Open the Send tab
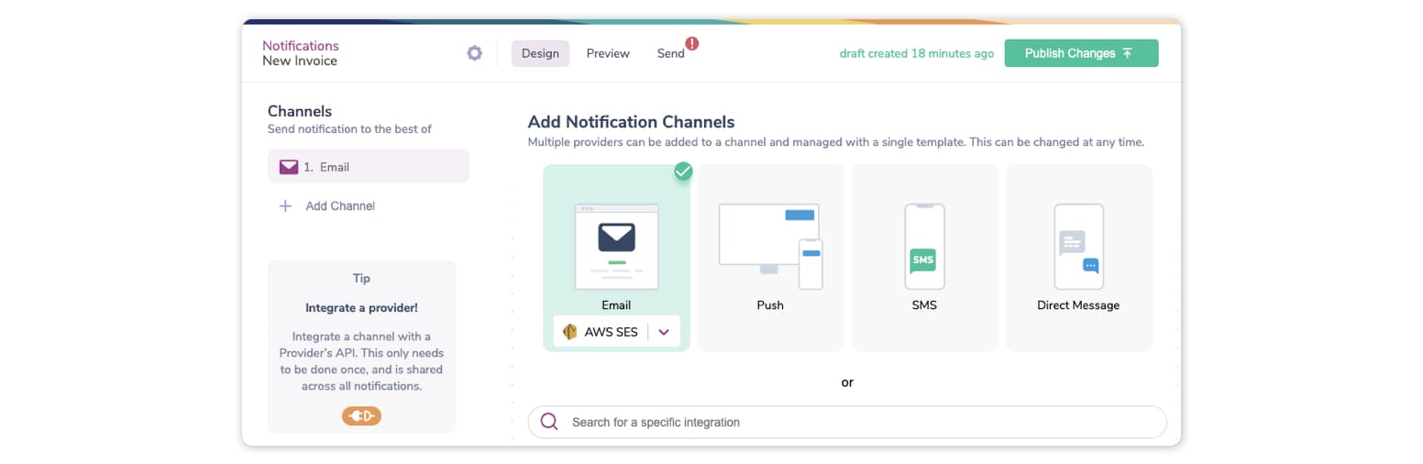 (x=670, y=53)
